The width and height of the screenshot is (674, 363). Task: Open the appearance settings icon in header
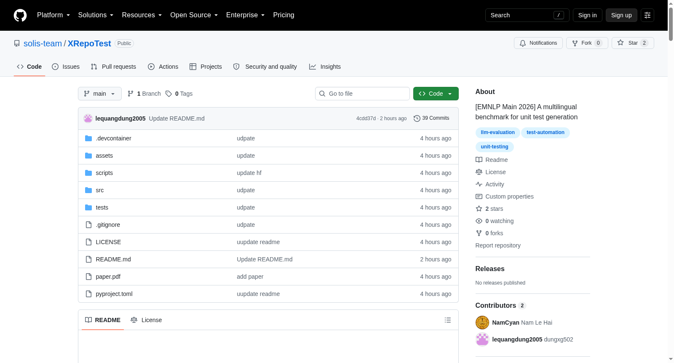(647, 15)
